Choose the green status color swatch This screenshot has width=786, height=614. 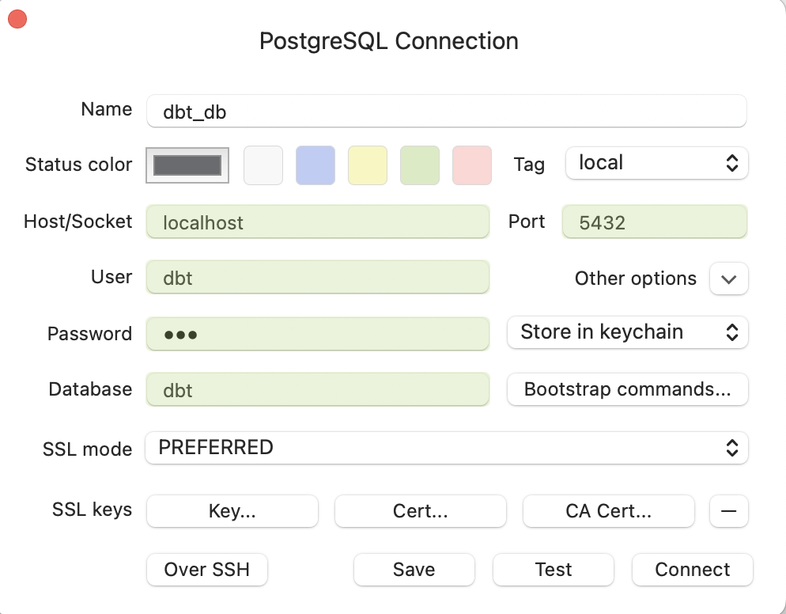coord(420,165)
